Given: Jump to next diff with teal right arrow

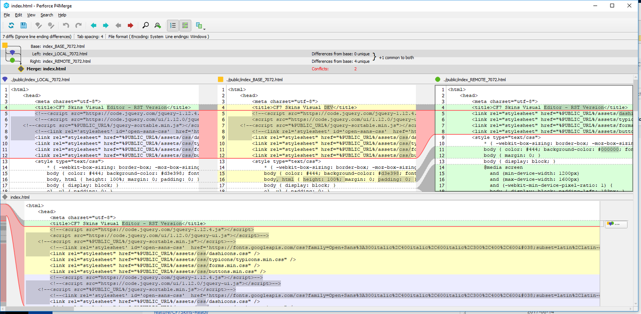Looking at the screenshot, I should click(106, 26).
